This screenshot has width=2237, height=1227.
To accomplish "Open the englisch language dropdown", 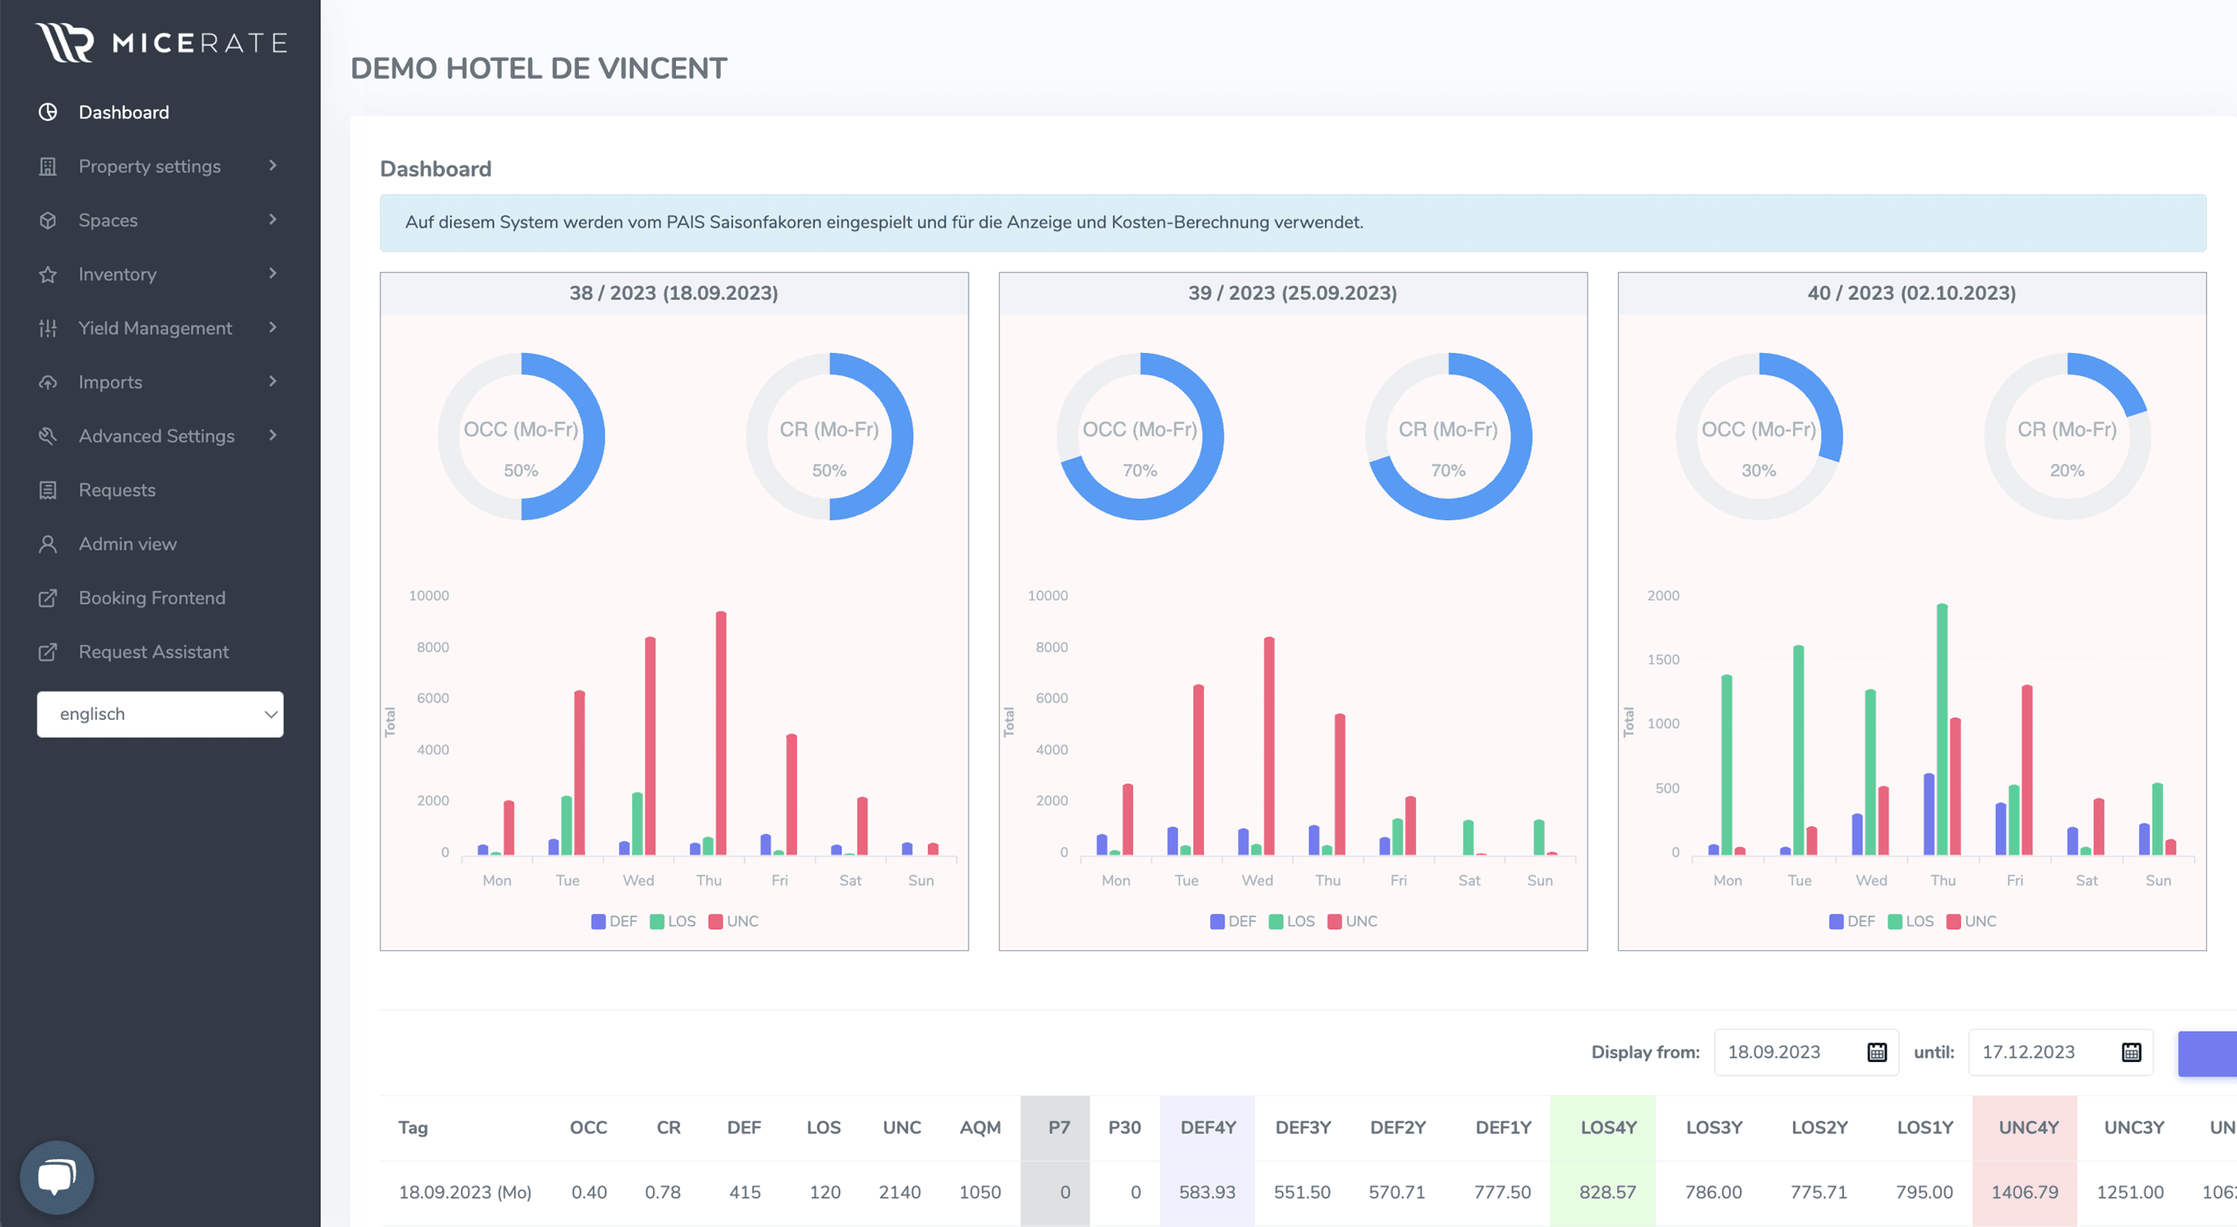I will click(x=160, y=714).
